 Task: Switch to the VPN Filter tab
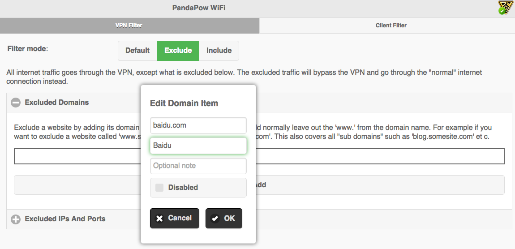click(129, 26)
